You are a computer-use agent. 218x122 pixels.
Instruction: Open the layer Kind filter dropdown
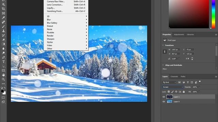point(169,82)
